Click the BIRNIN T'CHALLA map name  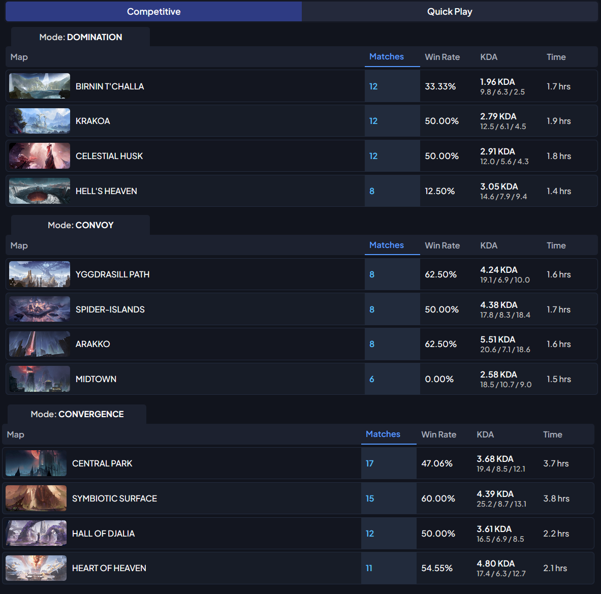110,86
